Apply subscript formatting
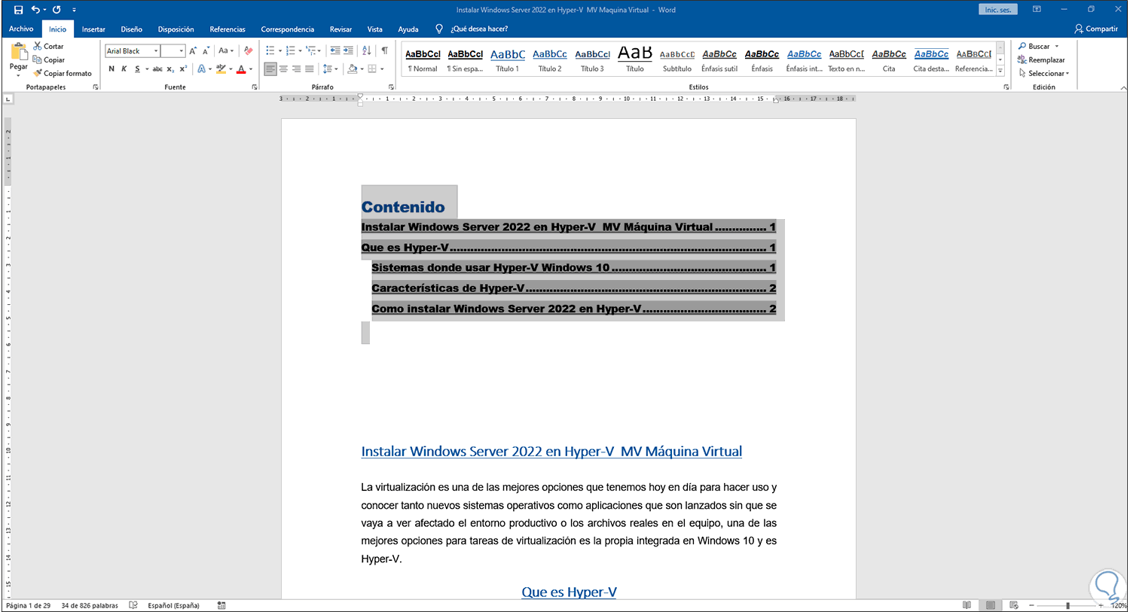Image resolution: width=1130 pixels, height=612 pixels. pyautogui.click(x=170, y=69)
